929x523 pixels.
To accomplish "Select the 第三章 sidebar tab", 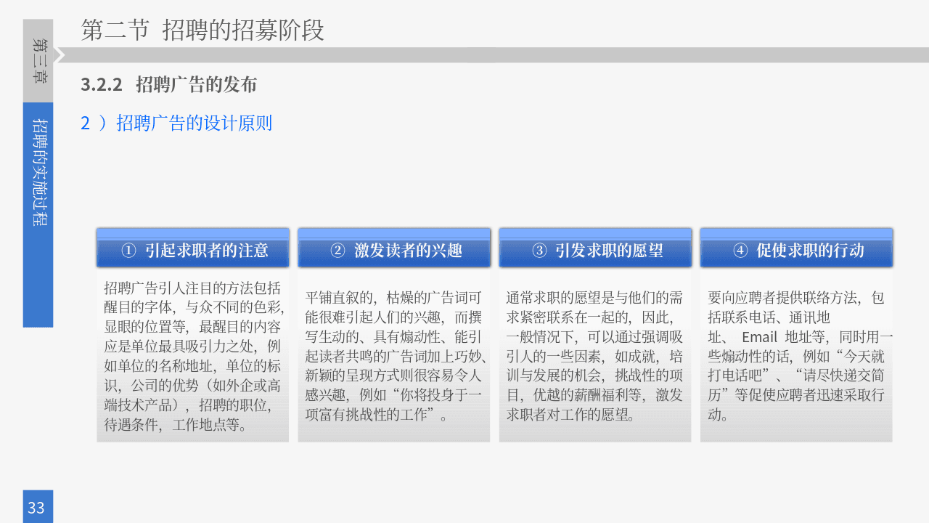I will tap(38, 61).
